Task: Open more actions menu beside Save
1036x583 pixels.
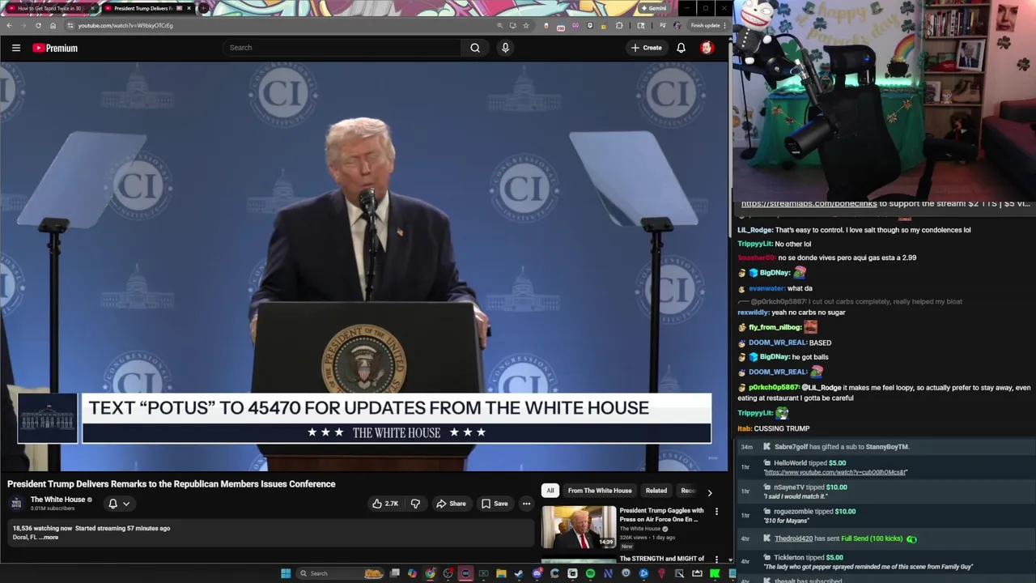Action: coord(526,504)
